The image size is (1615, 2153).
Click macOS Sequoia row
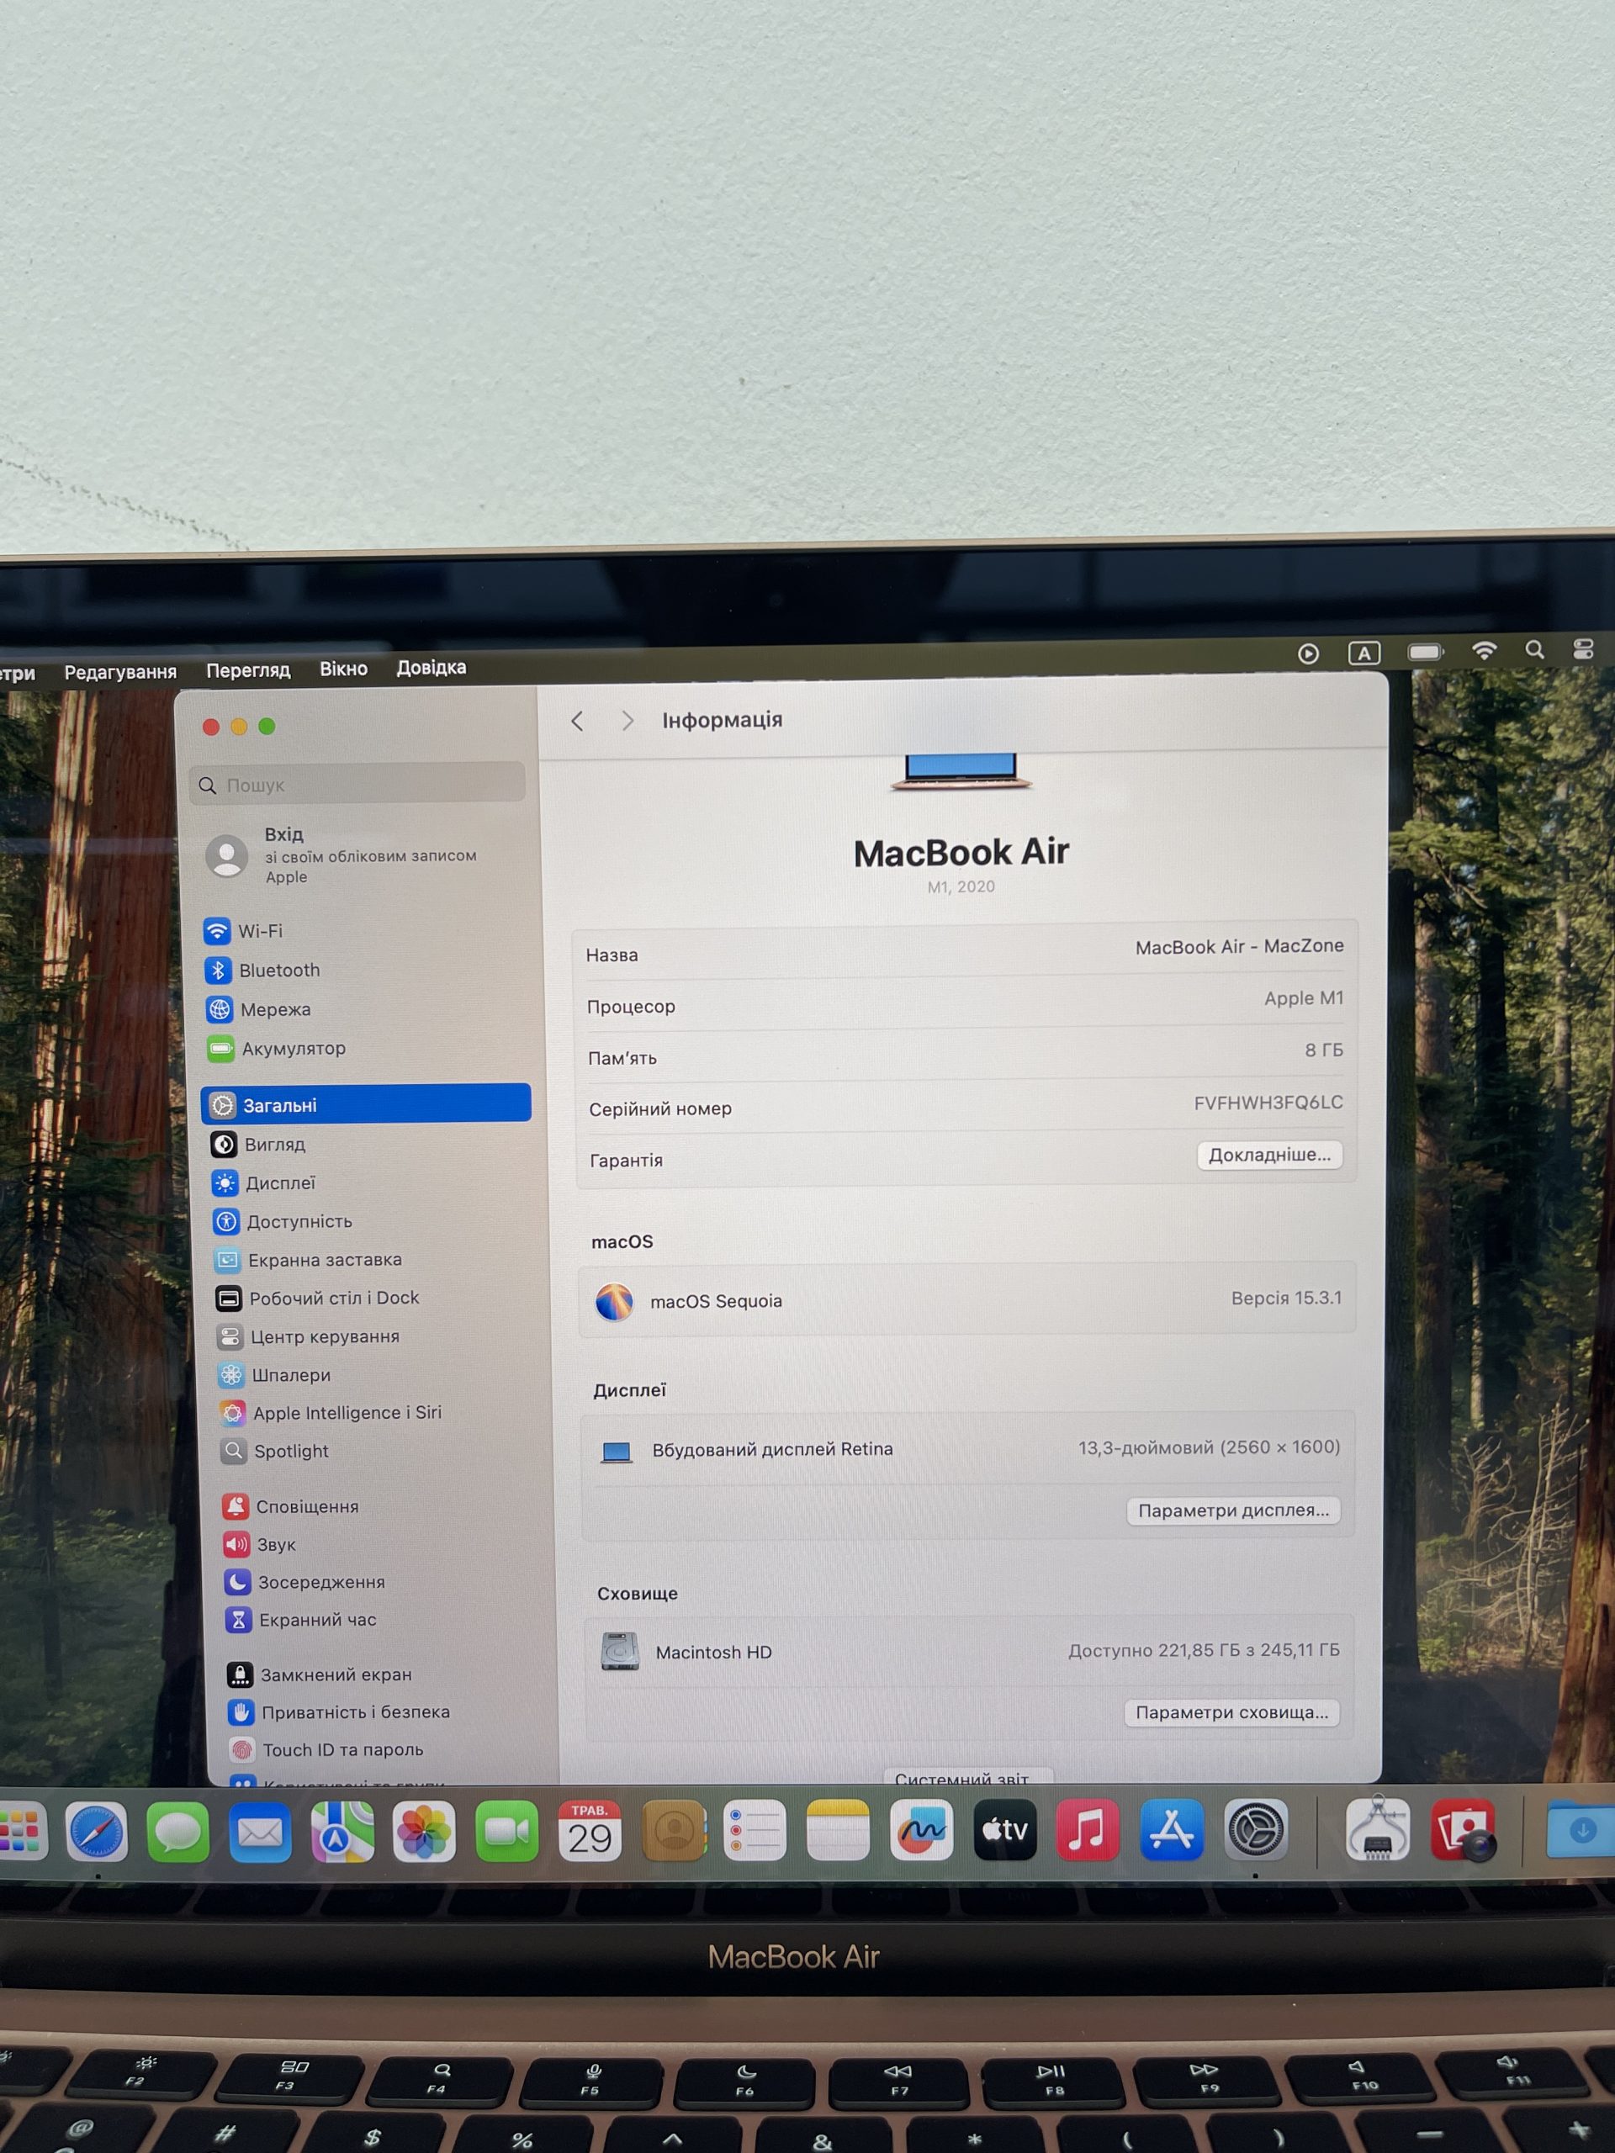tap(967, 1299)
